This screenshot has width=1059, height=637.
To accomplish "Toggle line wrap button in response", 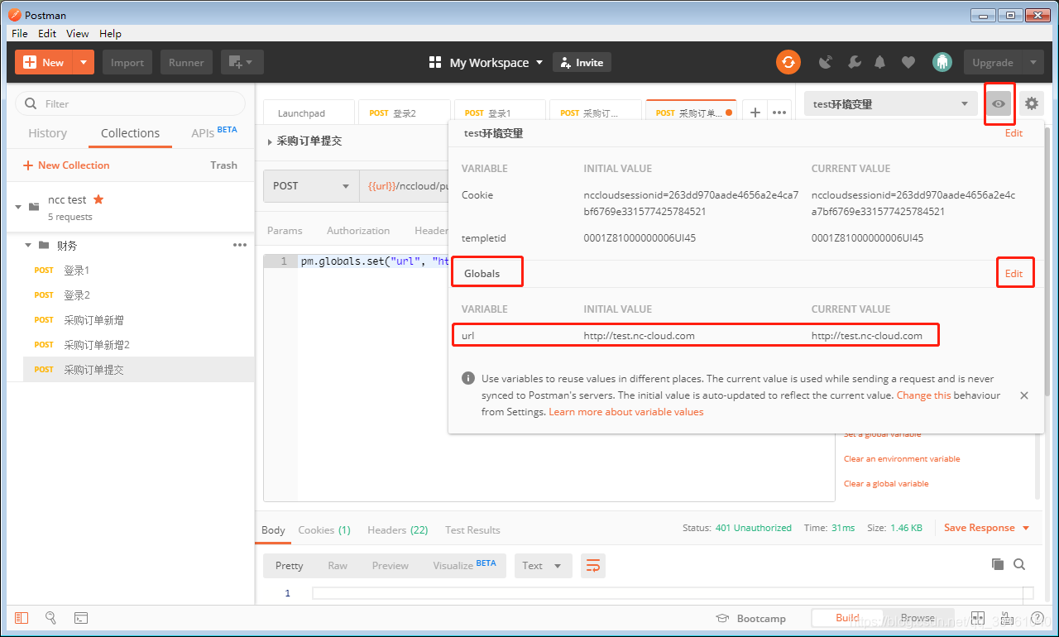I will coord(592,566).
